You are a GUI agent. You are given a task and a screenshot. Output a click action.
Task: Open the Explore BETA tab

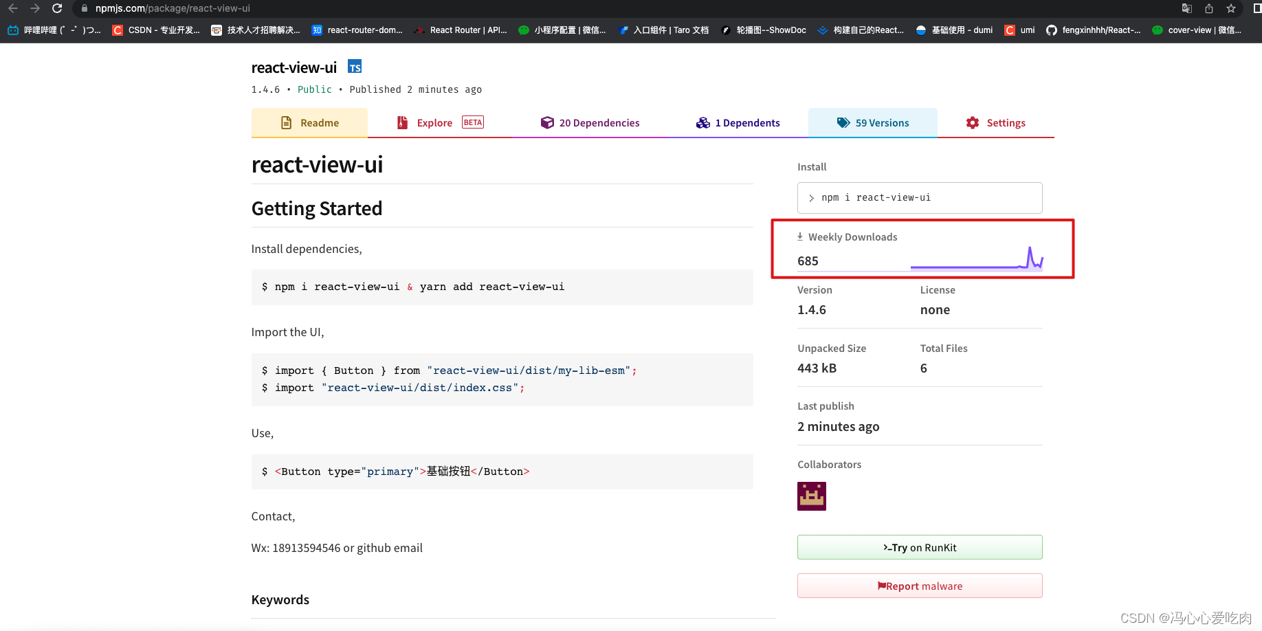point(440,123)
